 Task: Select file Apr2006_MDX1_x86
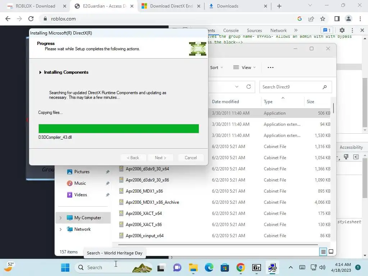pyautogui.click(x=144, y=191)
